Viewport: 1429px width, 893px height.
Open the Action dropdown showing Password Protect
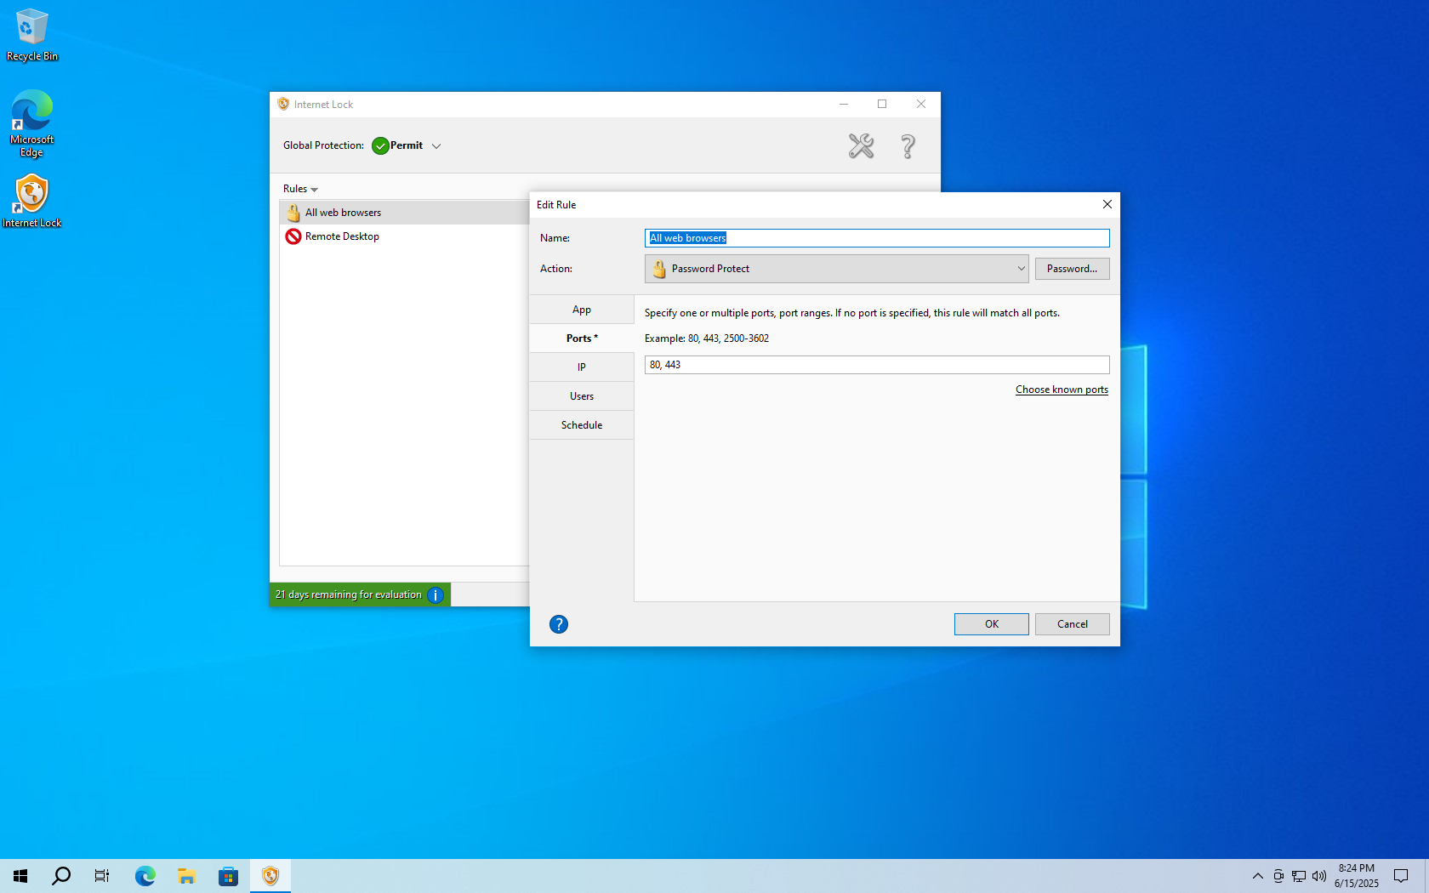tap(836, 268)
